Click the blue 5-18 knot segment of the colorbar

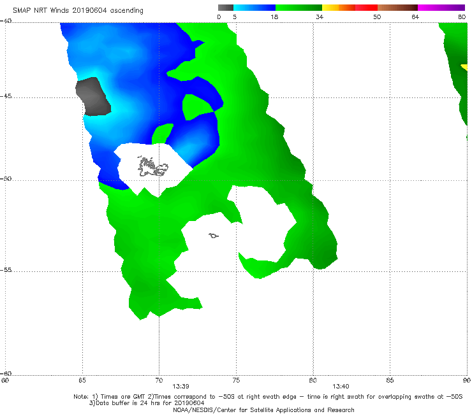point(254,8)
